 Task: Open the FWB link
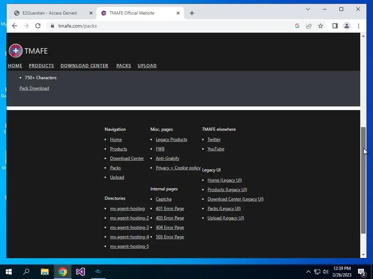pos(160,149)
